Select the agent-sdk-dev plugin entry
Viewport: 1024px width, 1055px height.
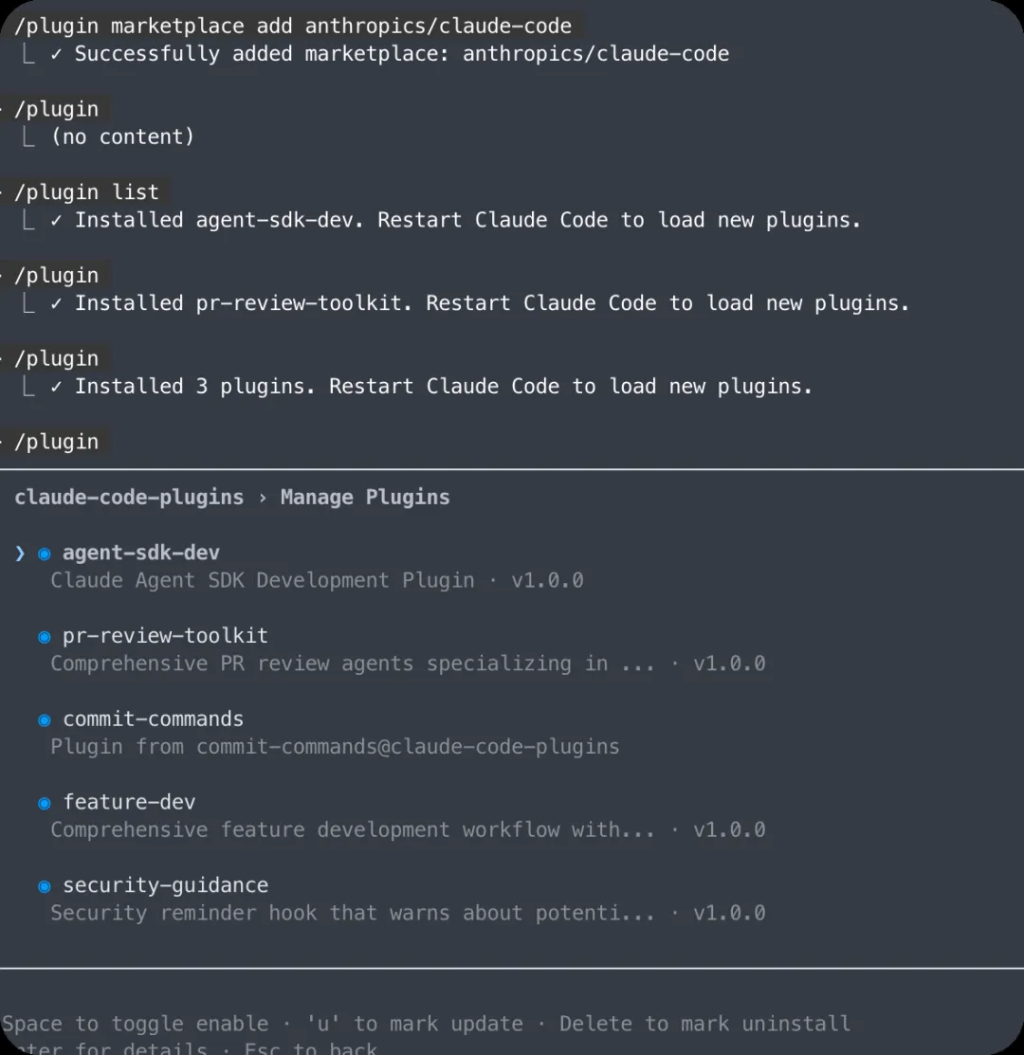[141, 553]
